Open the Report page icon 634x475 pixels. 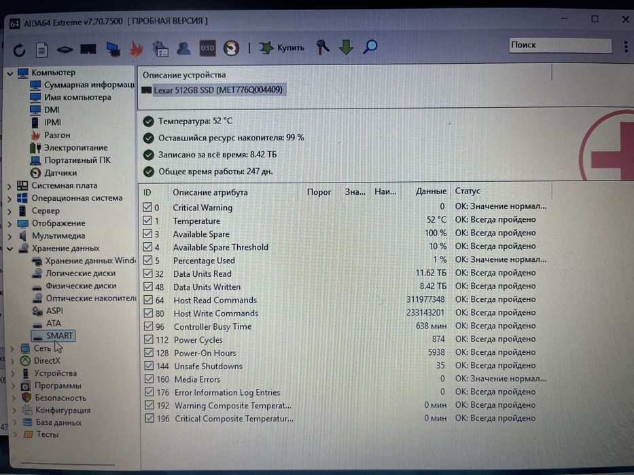41,50
